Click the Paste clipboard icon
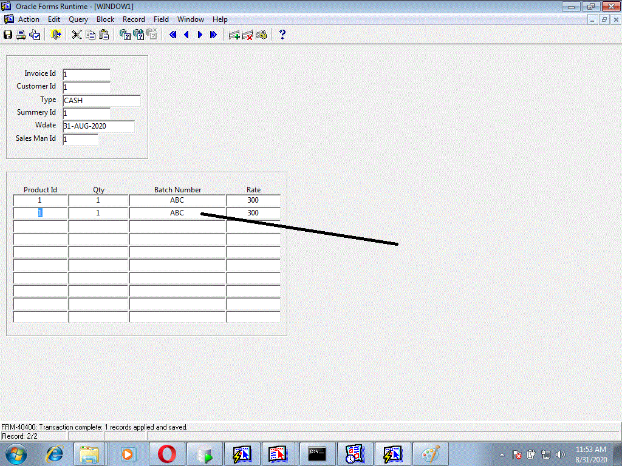622x466 pixels. point(104,35)
